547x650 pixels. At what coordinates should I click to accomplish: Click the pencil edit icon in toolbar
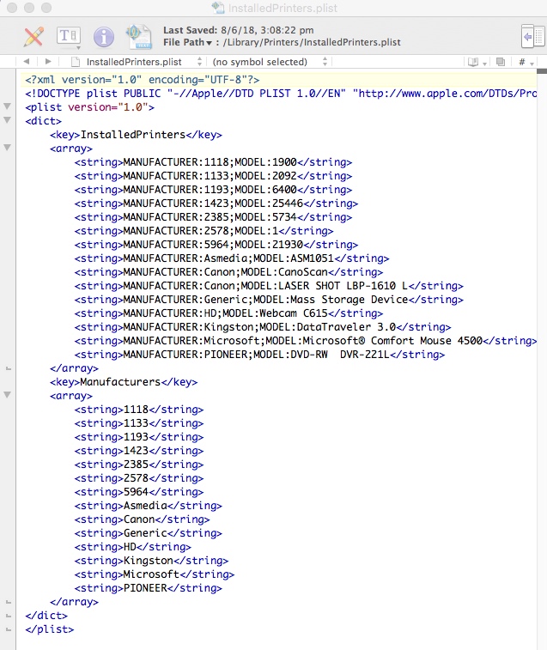33,36
